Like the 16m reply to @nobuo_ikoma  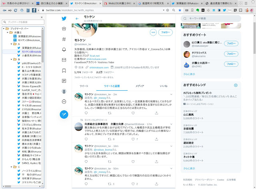pos(133,161)
